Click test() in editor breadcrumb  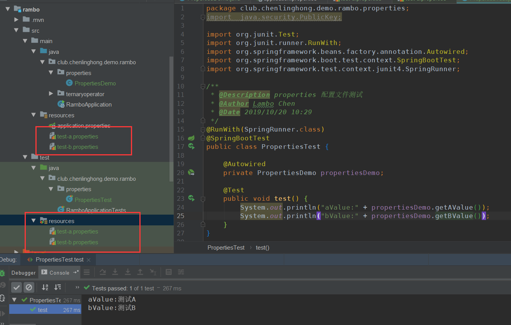pyautogui.click(x=263, y=248)
